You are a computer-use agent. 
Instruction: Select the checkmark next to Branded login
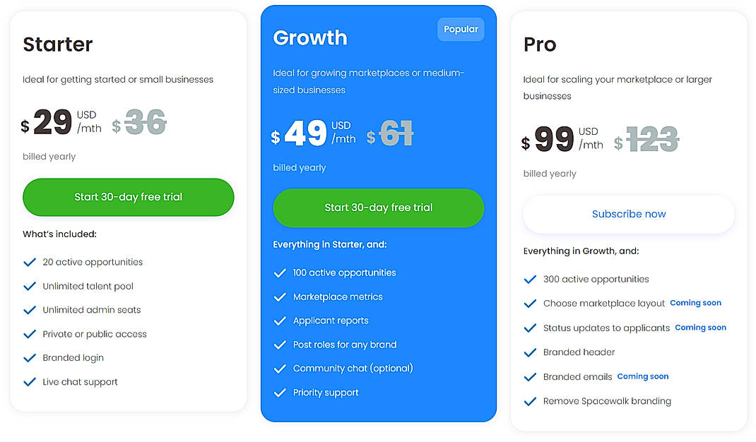point(29,358)
